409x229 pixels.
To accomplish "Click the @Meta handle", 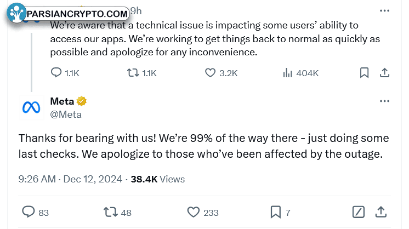I will pos(66,114).
